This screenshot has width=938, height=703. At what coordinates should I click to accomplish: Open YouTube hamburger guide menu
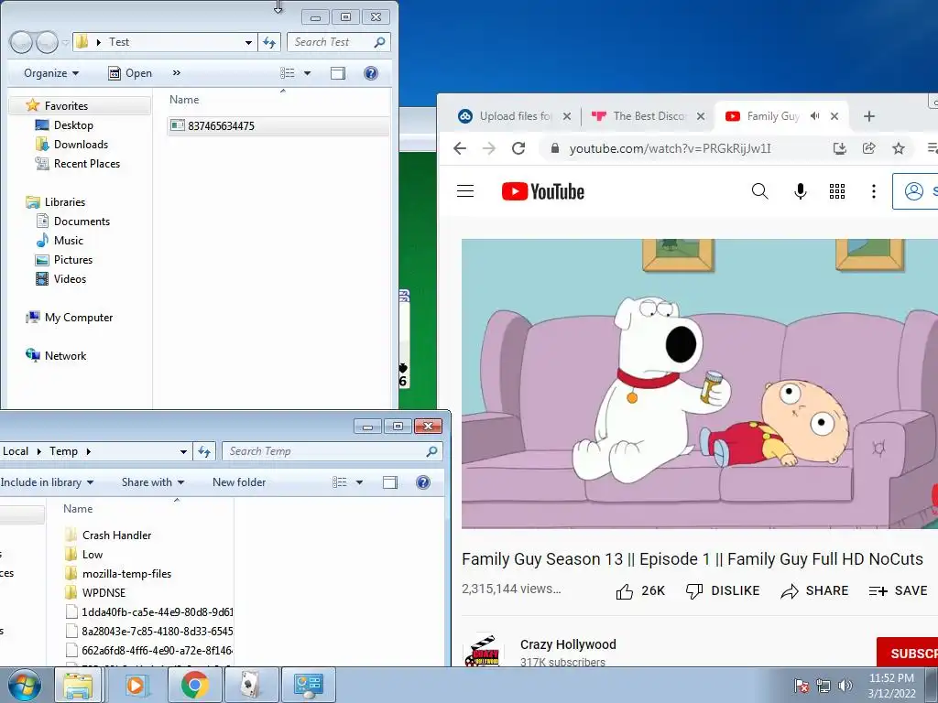pos(465,191)
